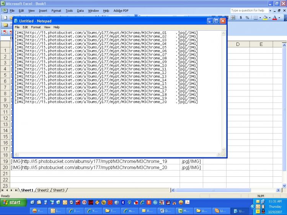The width and height of the screenshot is (287, 215).
Task: Click the .jpg[/IMG] cell in Excel row 20
Action: pyautogui.click(x=191, y=168)
